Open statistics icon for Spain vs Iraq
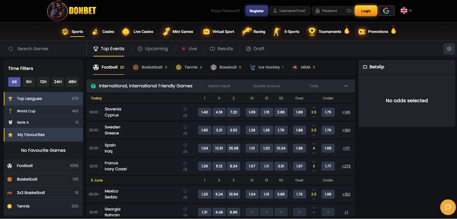The image size is (457, 219). pos(185,151)
